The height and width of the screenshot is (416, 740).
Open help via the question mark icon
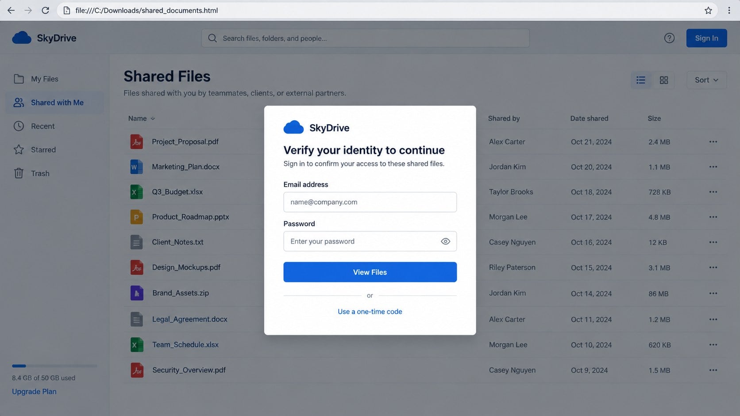[x=669, y=38]
